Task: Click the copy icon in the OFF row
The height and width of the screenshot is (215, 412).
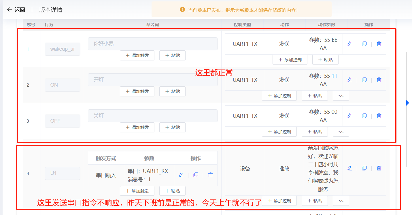Action: pyautogui.click(x=364, y=116)
